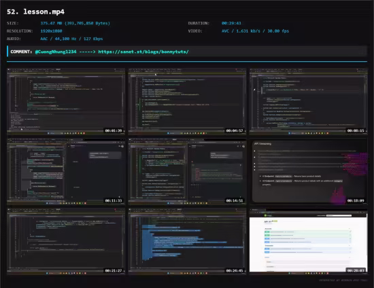The image size is (374, 288).
Task: Open the thumbnail stamped 00:04:57
Action: tap(187, 101)
